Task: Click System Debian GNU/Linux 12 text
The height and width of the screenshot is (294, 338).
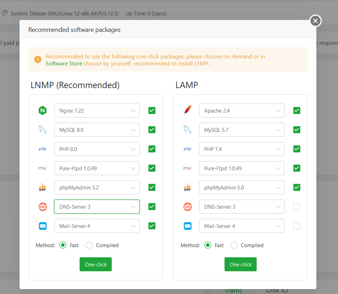Action: click(65, 13)
